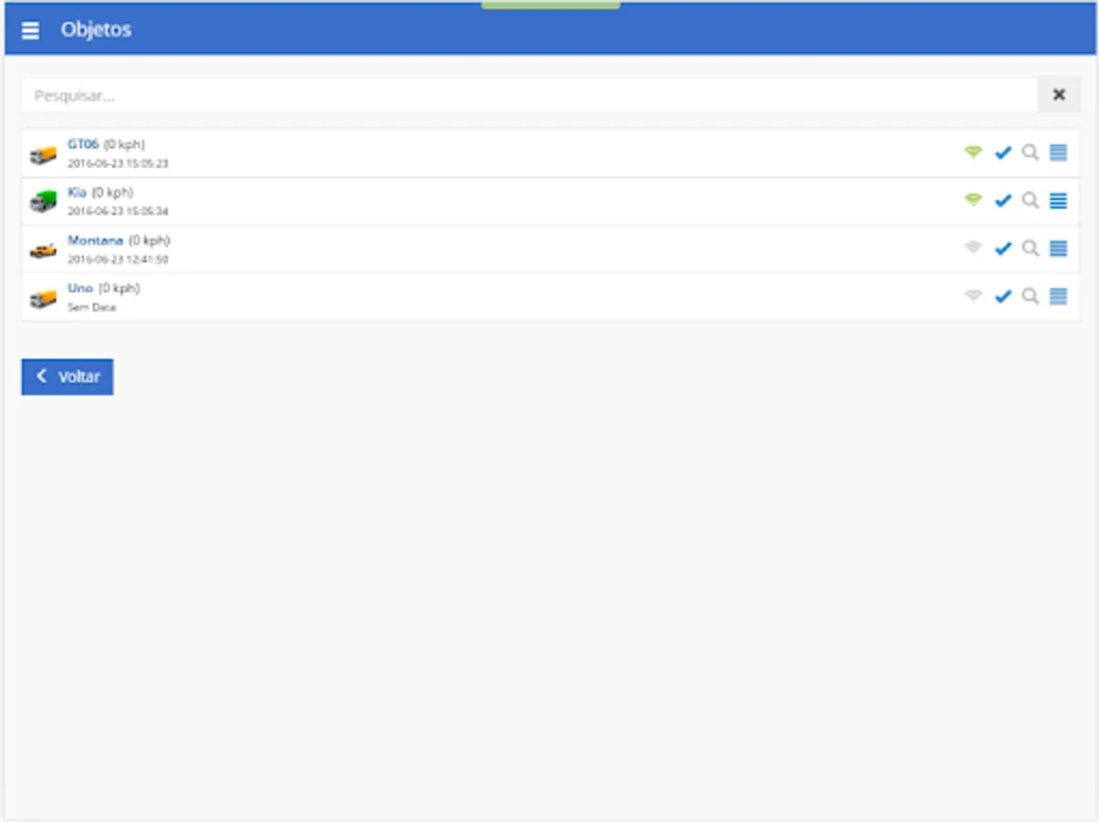1099x822 pixels.
Task: Click the Montana car icon
Action: [43, 250]
